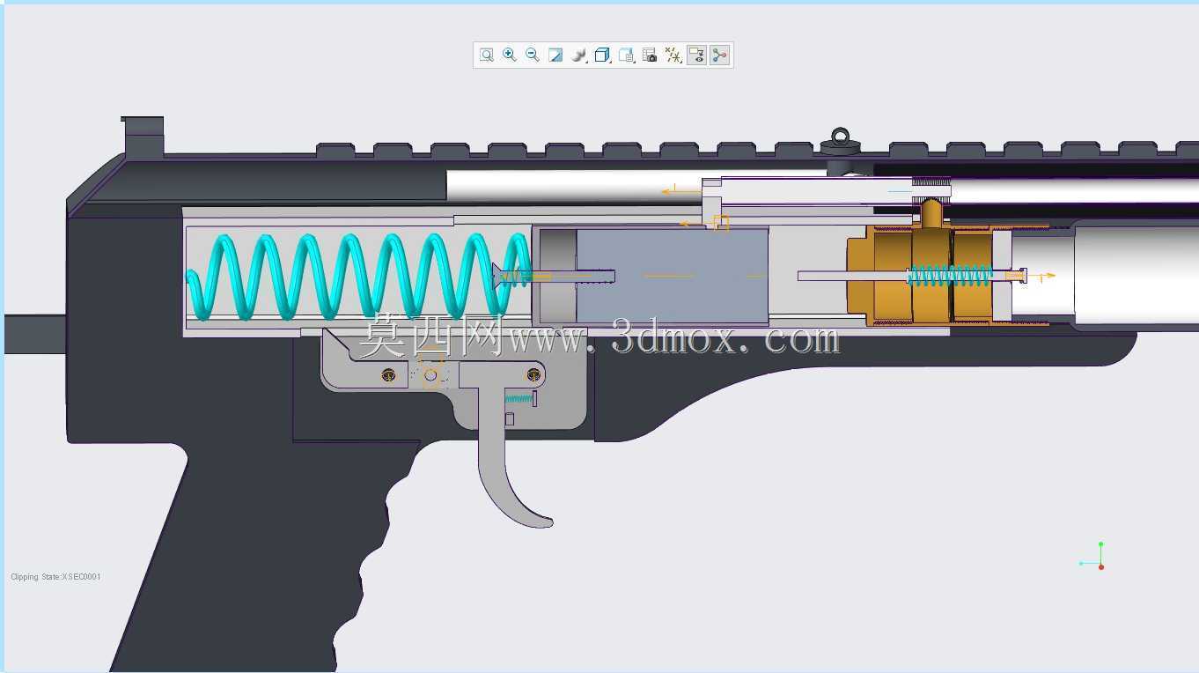Select the large cyan main spring
The height and width of the screenshot is (673, 1199).
(x=358, y=277)
